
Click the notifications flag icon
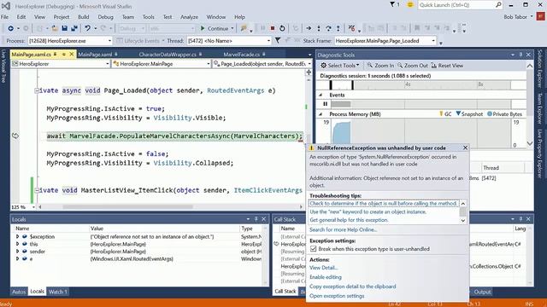point(392,4)
